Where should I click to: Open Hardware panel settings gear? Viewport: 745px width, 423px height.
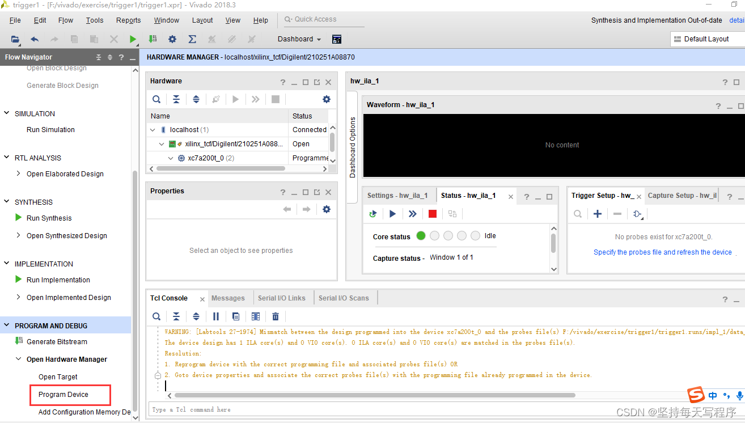coord(327,99)
